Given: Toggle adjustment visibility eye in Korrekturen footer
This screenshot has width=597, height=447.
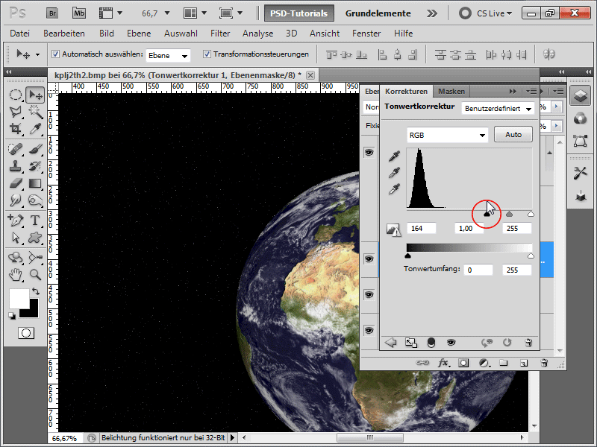Looking at the screenshot, I should 451,343.
